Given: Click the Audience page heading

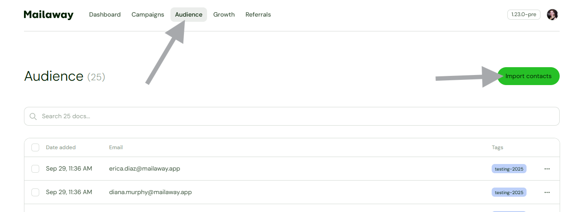Looking at the screenshot, I should pyautogui.click(x=54, y=76).
